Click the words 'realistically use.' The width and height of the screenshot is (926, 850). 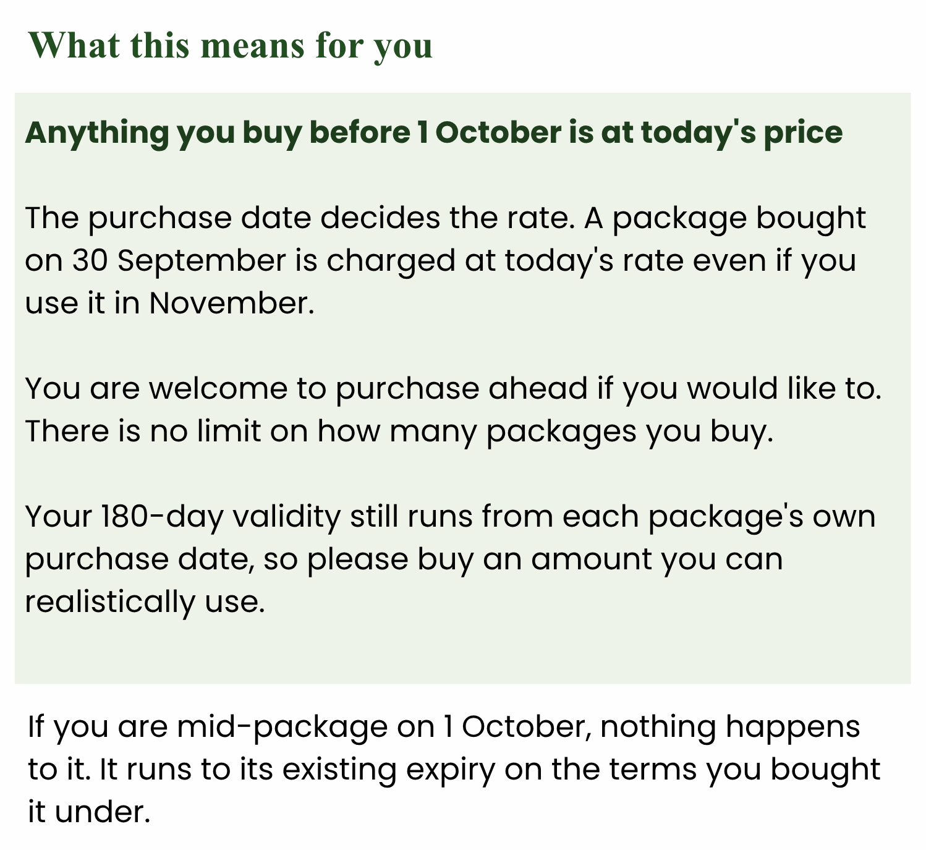145,601
